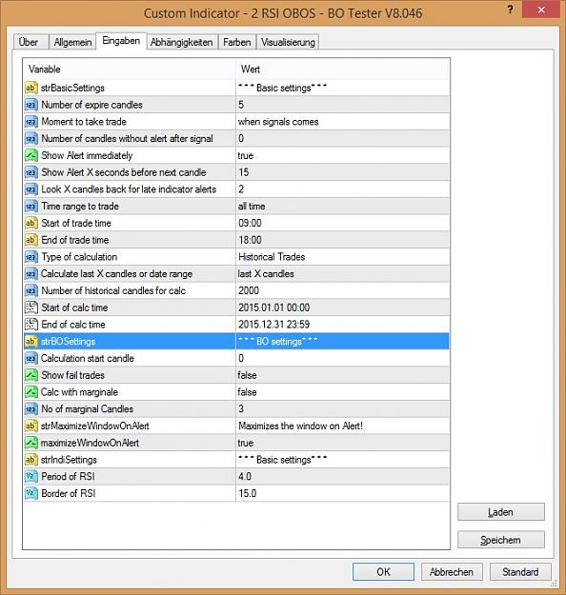Click the string icon beside strMaximizeWindowOnAlert
The height and width of the screenshot is (595, 566).
click(31, 426)
